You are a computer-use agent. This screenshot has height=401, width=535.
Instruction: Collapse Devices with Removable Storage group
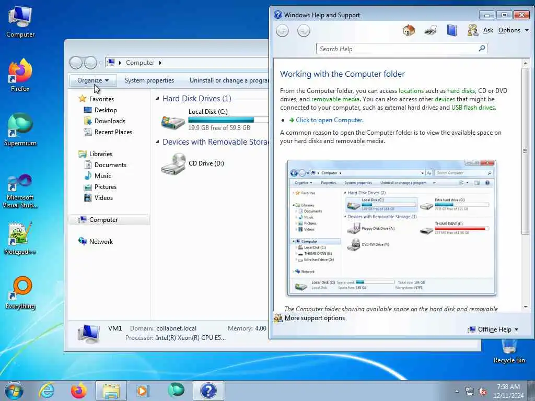157,142
